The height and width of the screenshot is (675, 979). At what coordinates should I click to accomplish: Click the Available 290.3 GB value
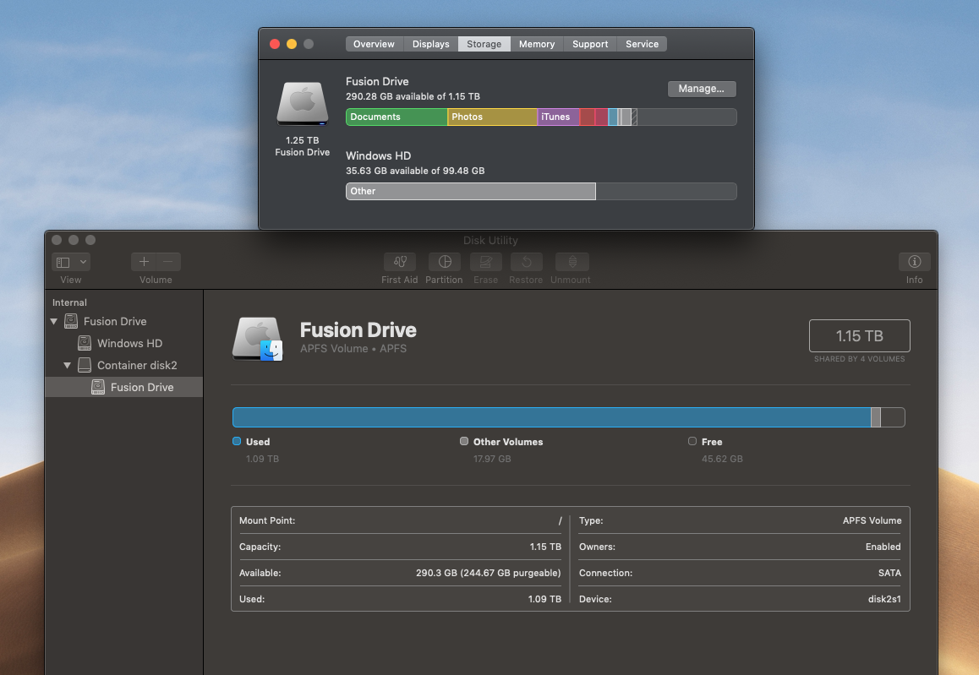click(489, 573)
